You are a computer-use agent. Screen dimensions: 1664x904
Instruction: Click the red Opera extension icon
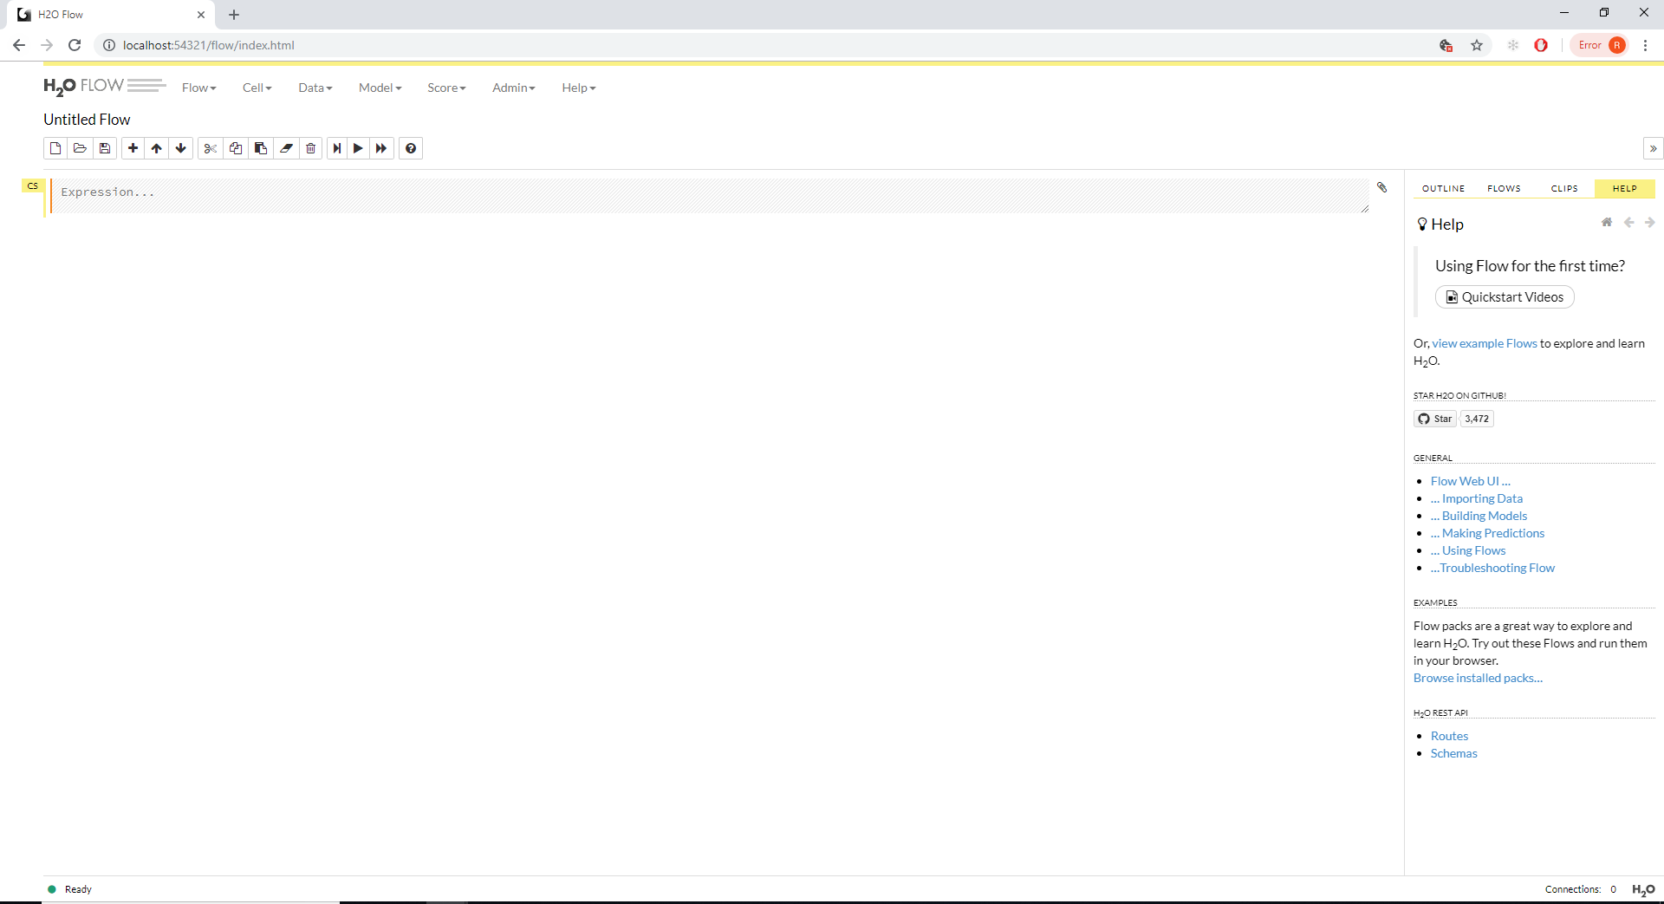pos(1541,45)
